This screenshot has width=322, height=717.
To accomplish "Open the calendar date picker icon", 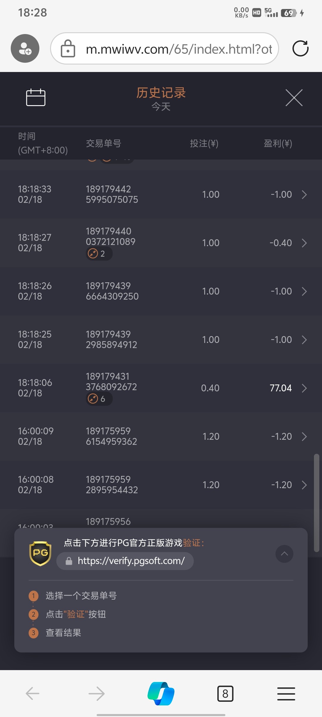I will point(36,97).
